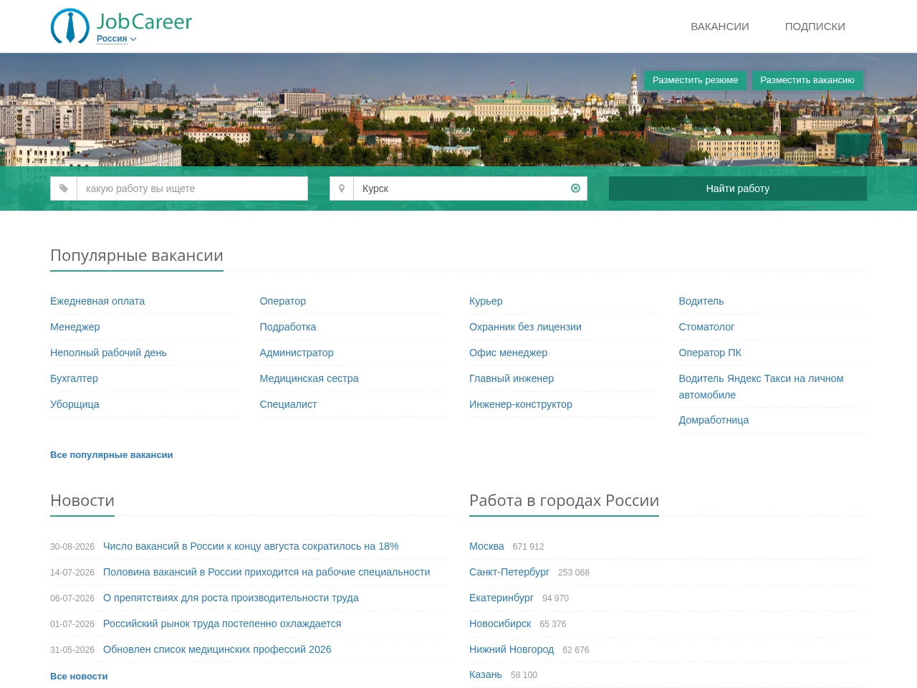Open the Водитель Яндекс Такси vacancy link
The width and height of the screenshot is (917, 688).
[761, 386]
